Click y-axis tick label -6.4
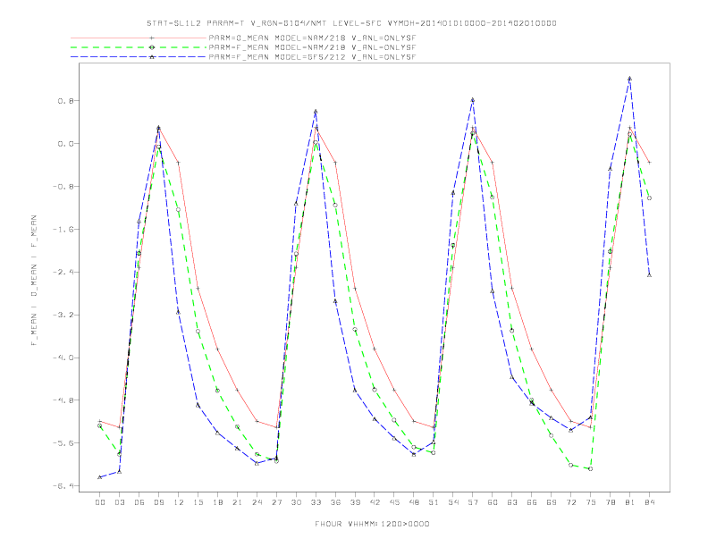The height and width of the screenshot is (547, 708). click(63, 486)
